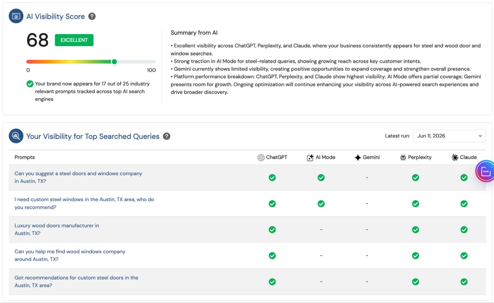The width and height of the screenshot is (494, 303).
Task: Click green check beside brand appears text
Action: (x=30, y=84)
